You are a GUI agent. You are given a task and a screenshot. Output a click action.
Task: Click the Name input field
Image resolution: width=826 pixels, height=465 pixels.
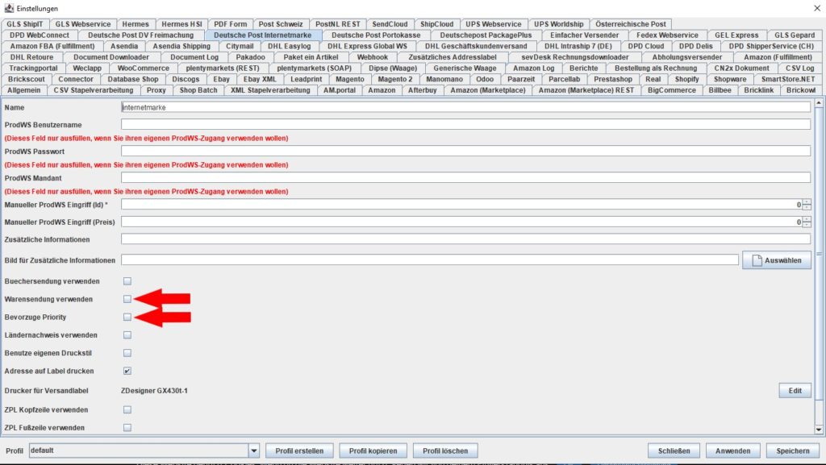[465, 107]
